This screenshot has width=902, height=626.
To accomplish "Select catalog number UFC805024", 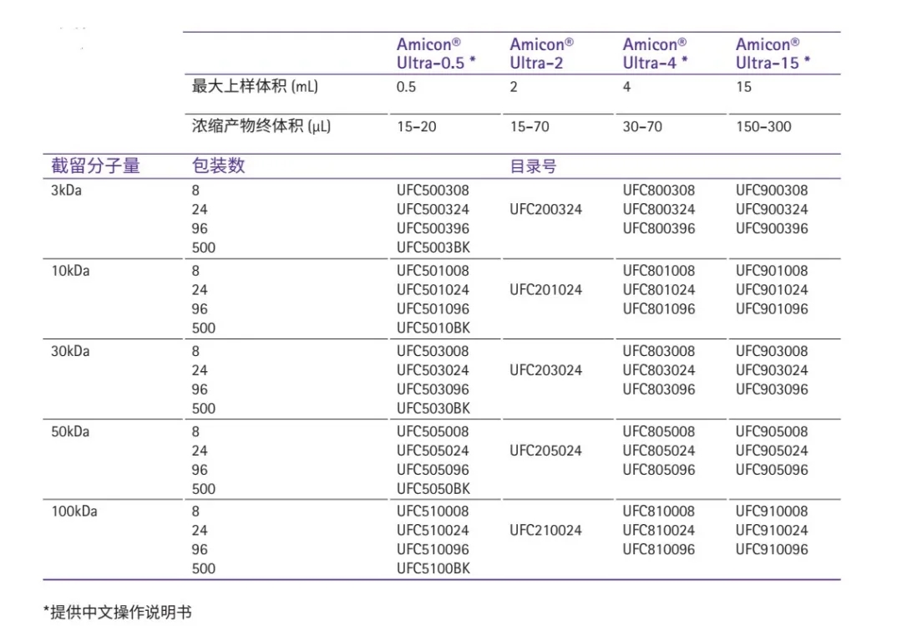I will 658,450.
